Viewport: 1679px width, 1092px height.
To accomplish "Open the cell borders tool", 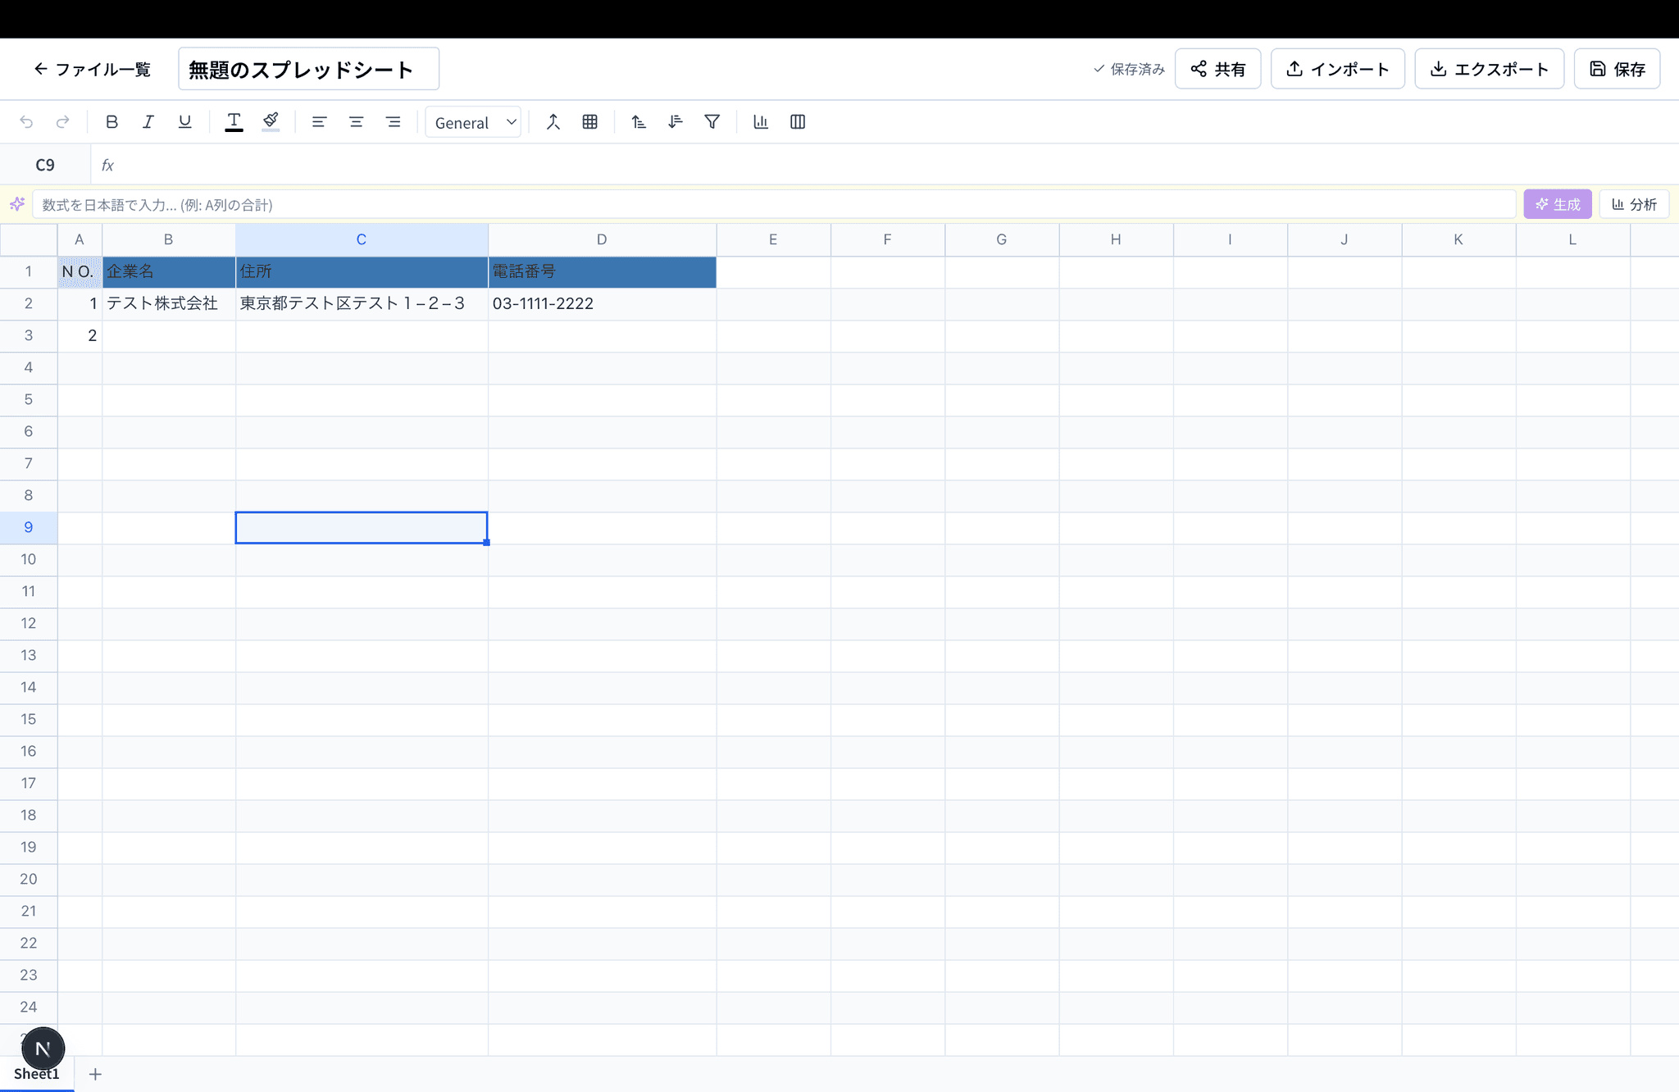I will click(589, 122).
